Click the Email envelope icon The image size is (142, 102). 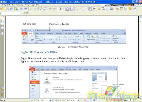[x=16, y=9]
